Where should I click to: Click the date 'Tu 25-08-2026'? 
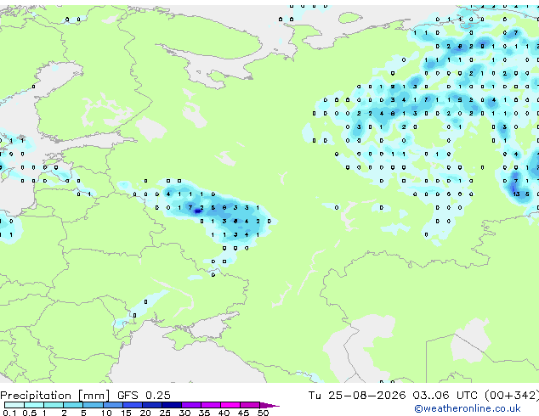pos(357,396)
